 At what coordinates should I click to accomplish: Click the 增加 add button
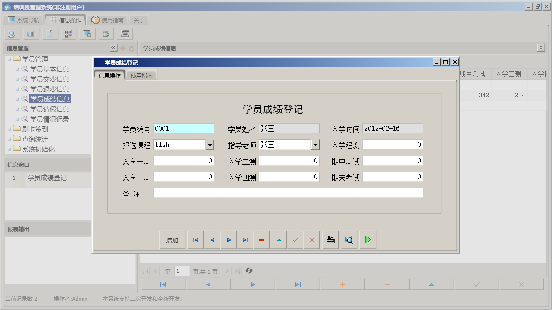click(172, 240)
